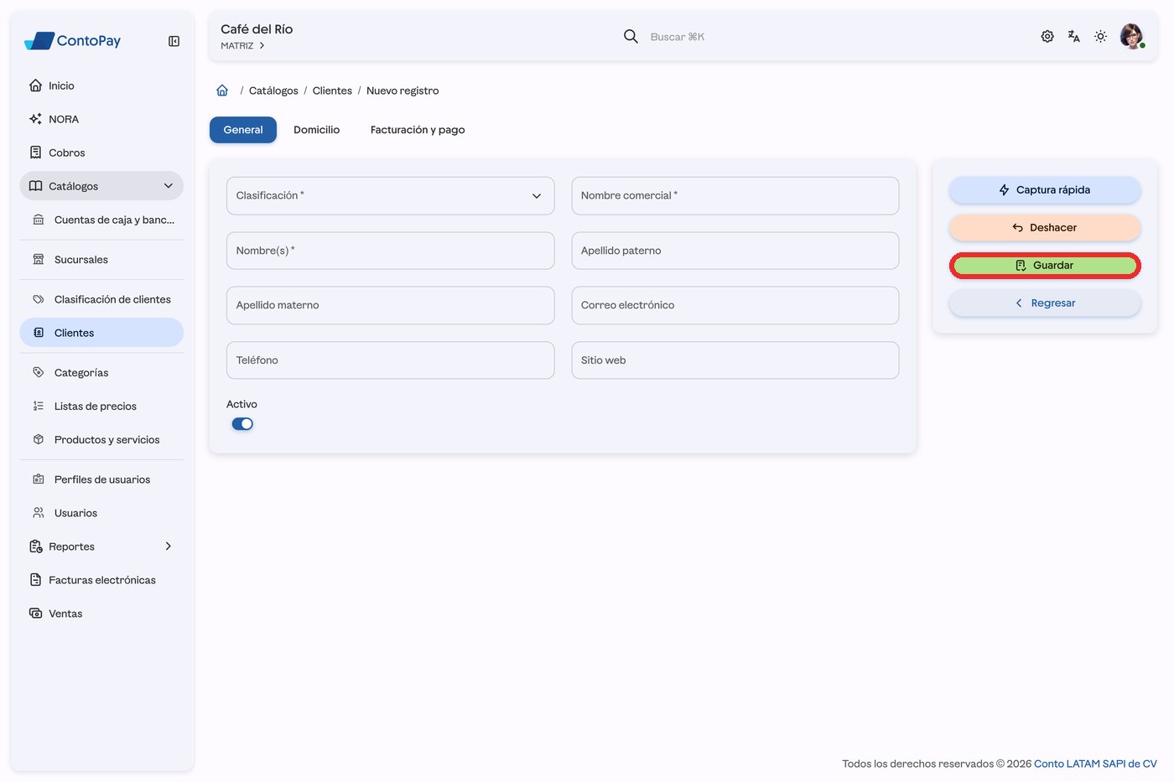
Task: Open Clasificación de clientes
Action: 101,299
